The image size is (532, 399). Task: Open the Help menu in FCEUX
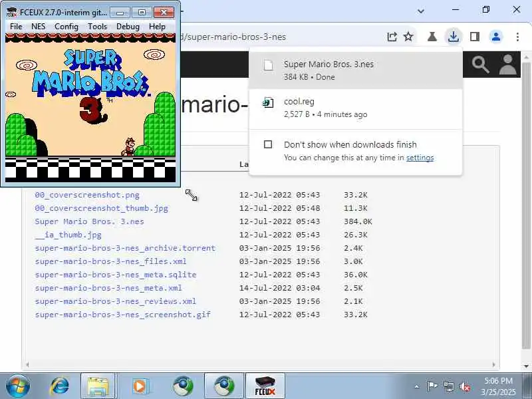tap(157, 27)
